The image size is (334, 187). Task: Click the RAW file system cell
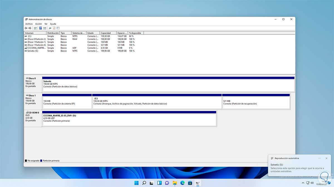point(75,39)
